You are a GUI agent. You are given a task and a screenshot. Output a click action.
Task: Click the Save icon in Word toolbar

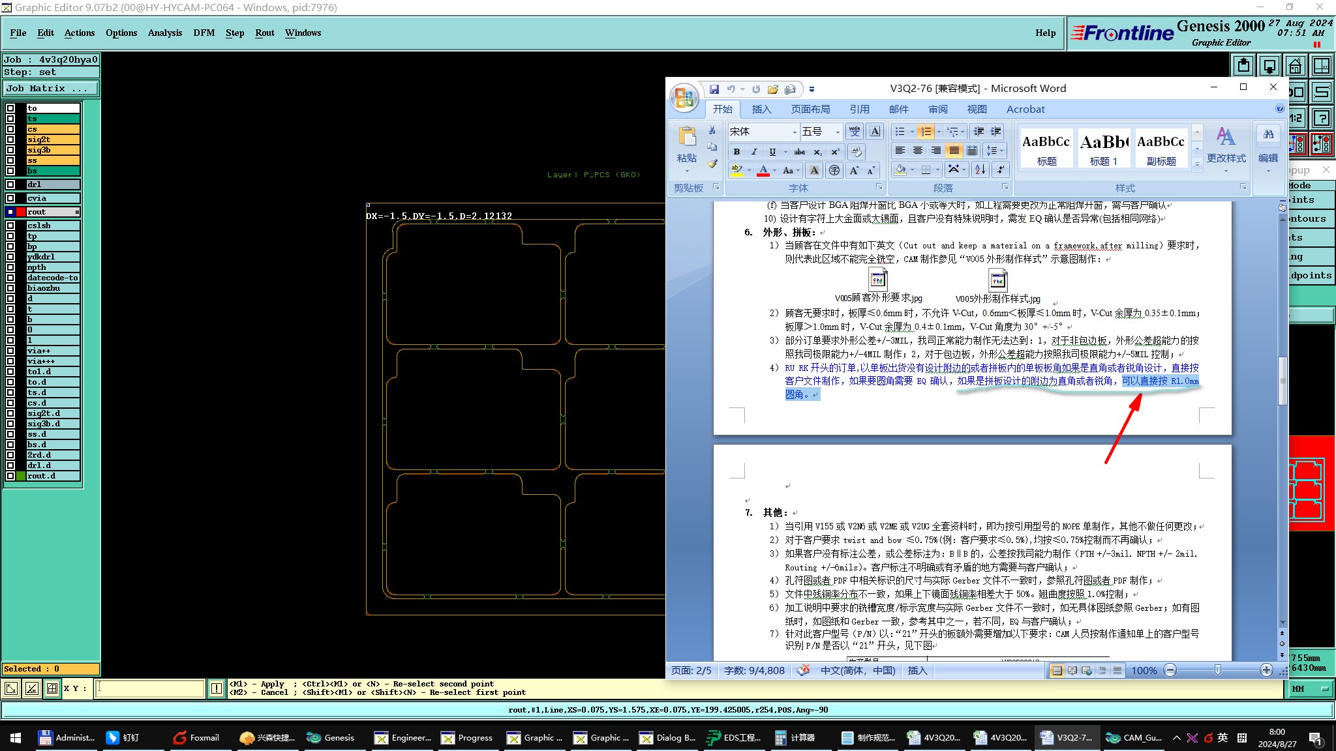coord(714,89)
